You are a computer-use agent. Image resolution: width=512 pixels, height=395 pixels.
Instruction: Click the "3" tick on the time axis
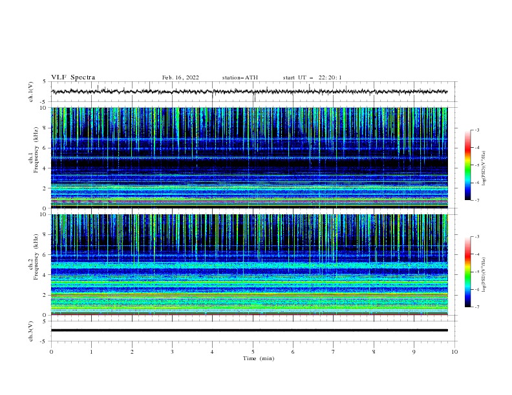tap(172, 352)
